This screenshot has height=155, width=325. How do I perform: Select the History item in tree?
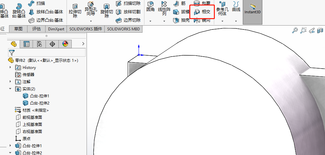pyautogui.click(x=26, y=67)
